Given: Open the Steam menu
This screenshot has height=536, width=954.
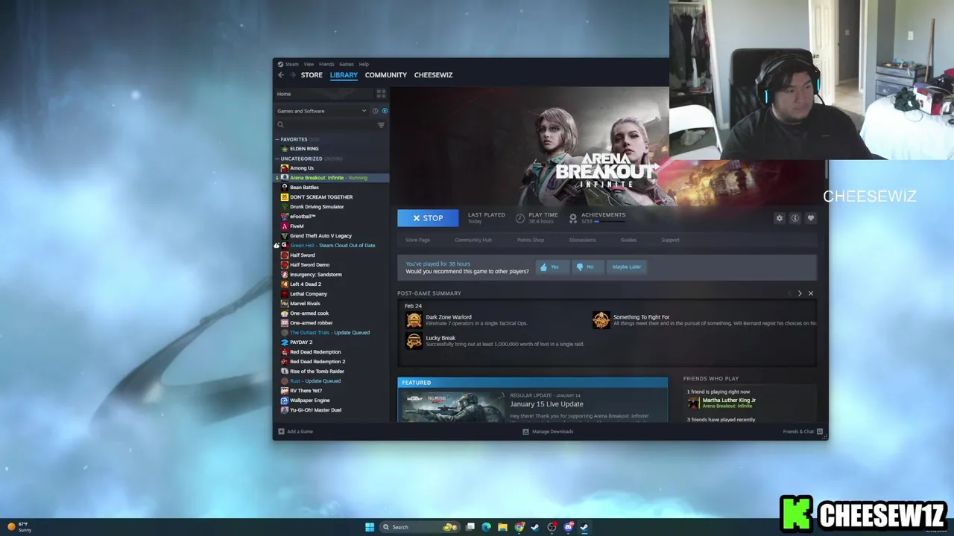Looking at the screenshot, I should coord(291,64).
